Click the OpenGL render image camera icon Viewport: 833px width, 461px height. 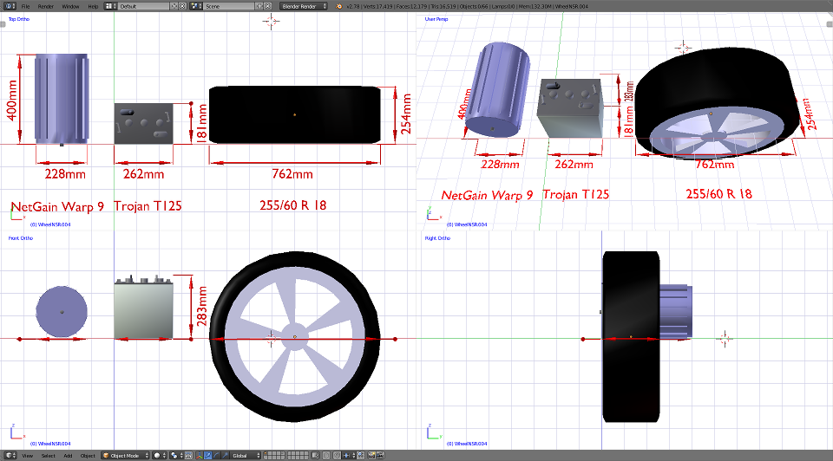coord(371,455)
